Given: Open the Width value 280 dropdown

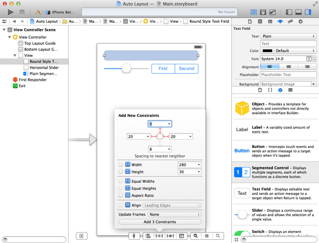Looking at the screenshot, I should (x=199, y=165).
